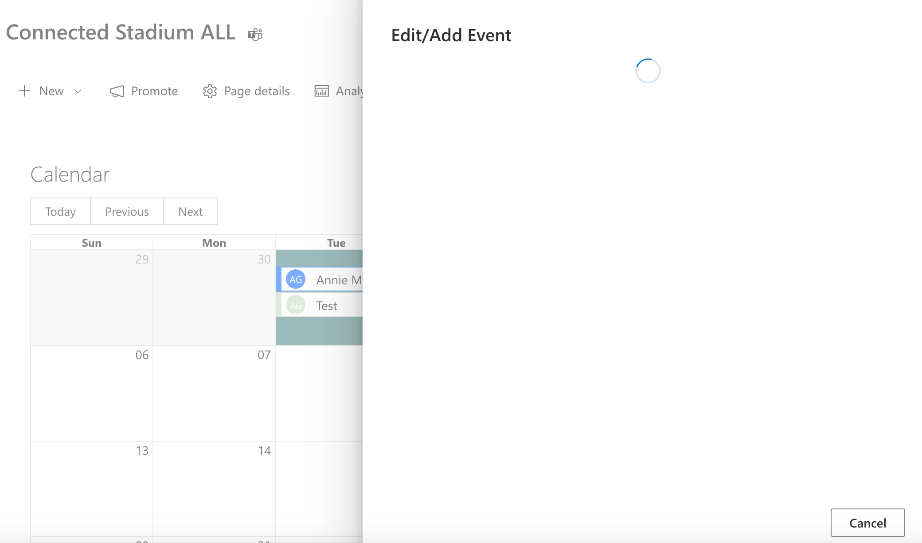Open the Test event on Tuesday
Screen dimensions: 922x543
point(327,305)
